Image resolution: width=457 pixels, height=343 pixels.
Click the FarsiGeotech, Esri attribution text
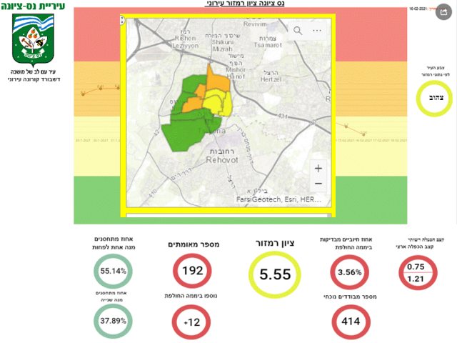pos(278,199)
